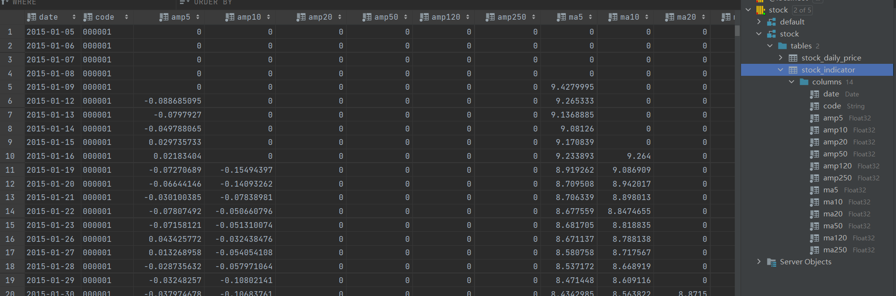This screenshot has width=896, height=296.
Task: Expand the stock_daily_price table node
Action: click(x=781, y=58)
